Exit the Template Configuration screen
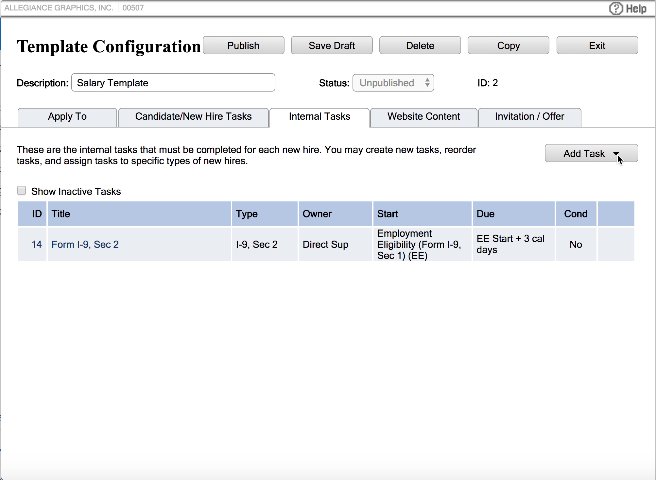 [x=597, y=45]
